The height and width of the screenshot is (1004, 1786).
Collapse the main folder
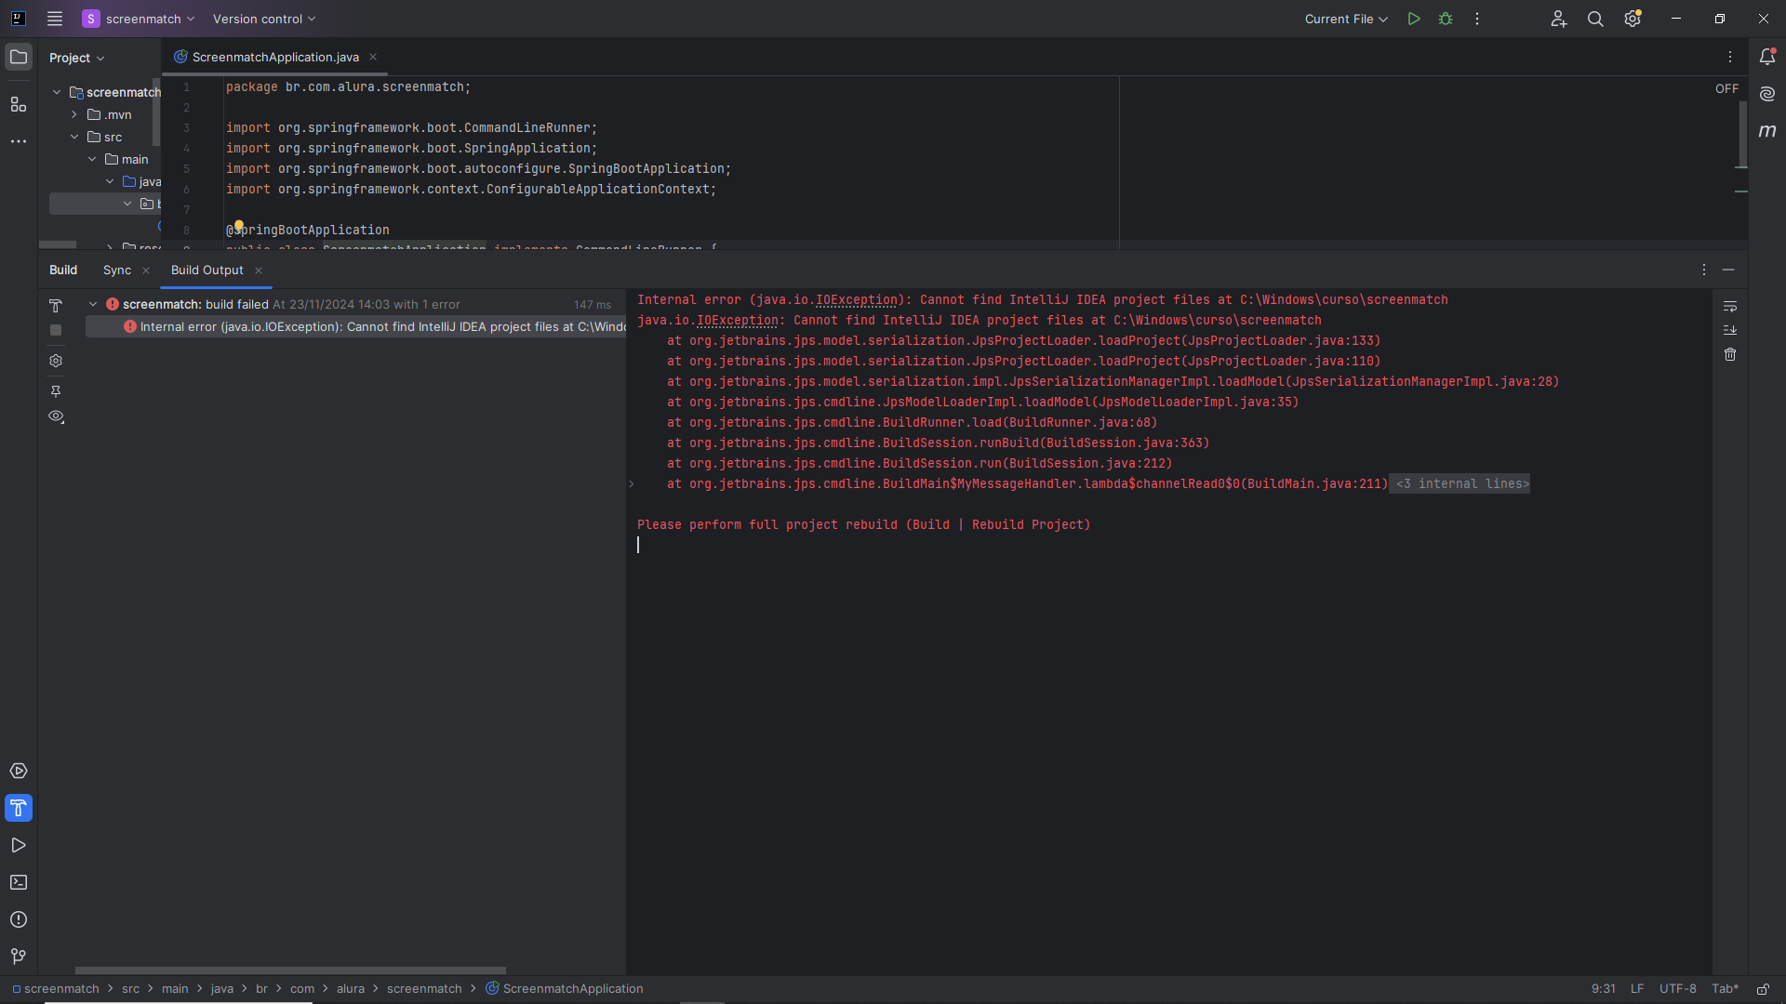[92, 159]
